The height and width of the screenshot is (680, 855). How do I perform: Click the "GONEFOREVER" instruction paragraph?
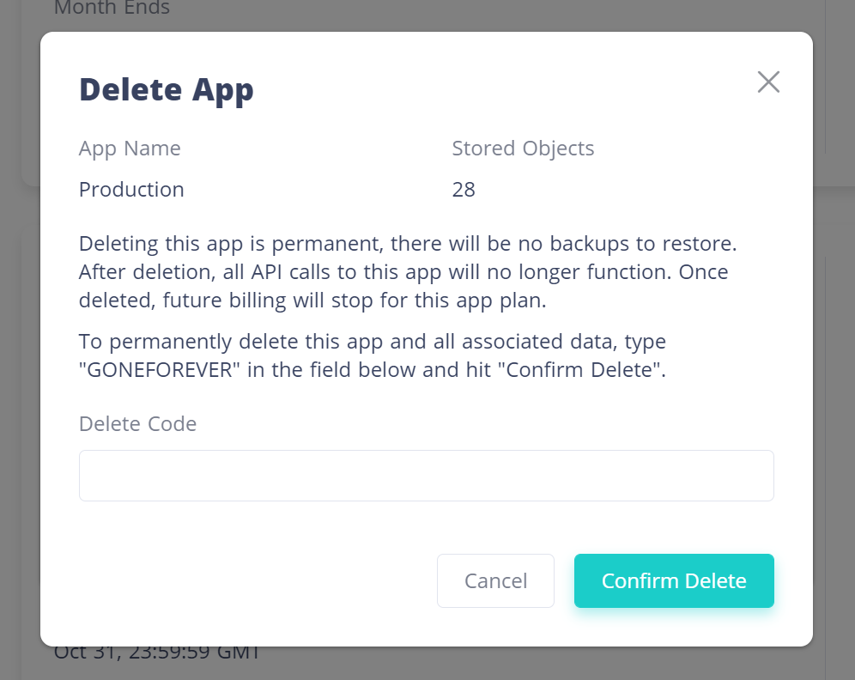[x=373, y=355]
